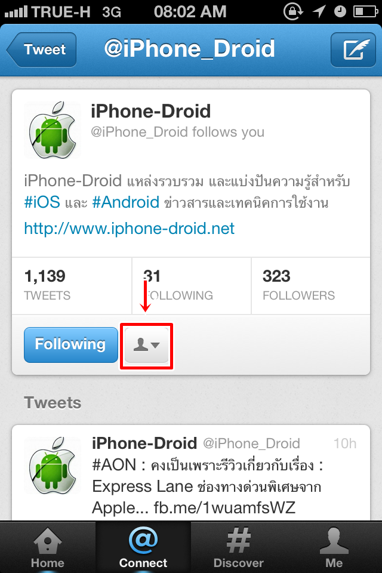Screen dimensions: 382x573
Task: Tap the iPhone-Droid profile avatar
Action: [x=53, y=130]
